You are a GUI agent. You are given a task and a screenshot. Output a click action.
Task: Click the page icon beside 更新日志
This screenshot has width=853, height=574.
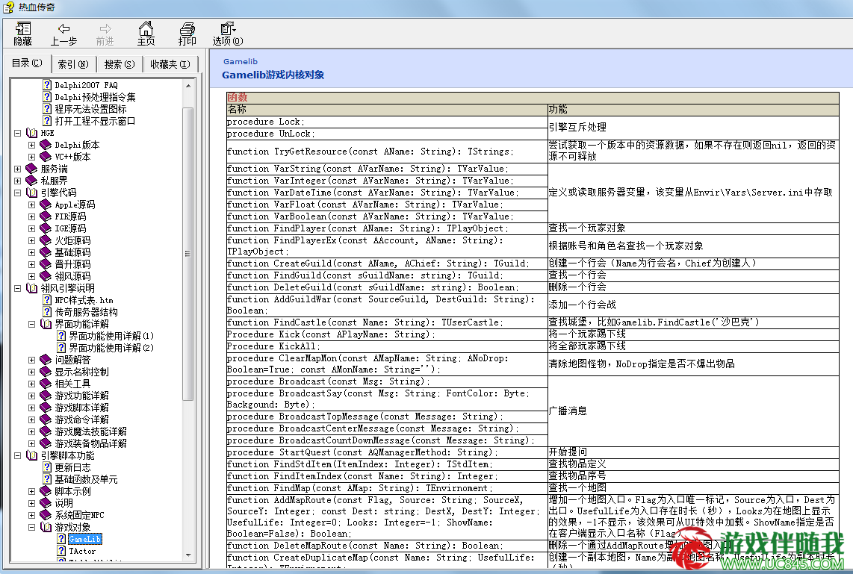coord(47,467)
